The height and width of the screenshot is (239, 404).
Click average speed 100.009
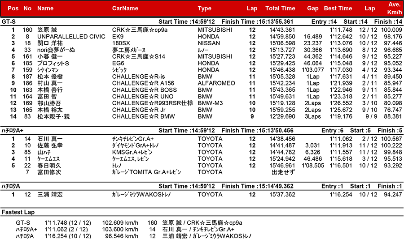point(391,30)
